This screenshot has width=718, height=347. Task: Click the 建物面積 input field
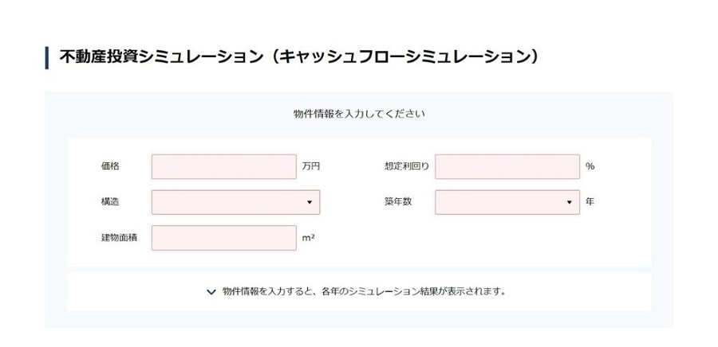click(223, 237)
